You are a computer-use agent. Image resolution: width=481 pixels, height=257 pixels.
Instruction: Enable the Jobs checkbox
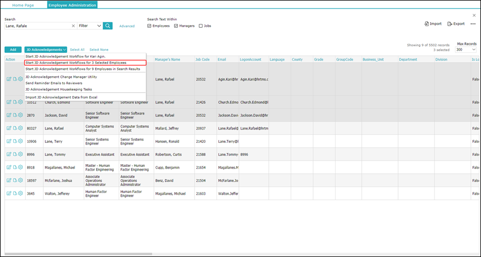[x=201, y=26]
